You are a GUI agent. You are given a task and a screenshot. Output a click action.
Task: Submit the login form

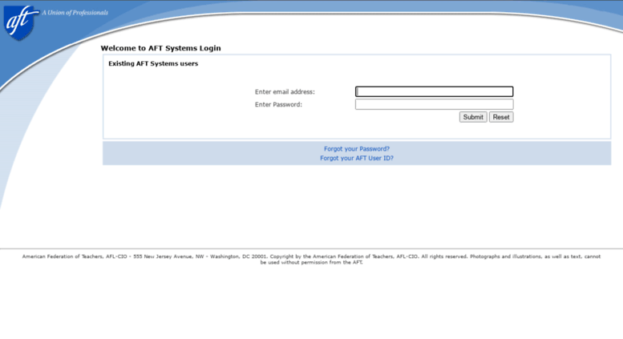pos(473,117)
